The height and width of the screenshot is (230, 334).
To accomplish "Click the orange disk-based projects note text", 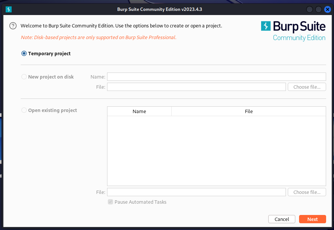I will tap(99, 38).
